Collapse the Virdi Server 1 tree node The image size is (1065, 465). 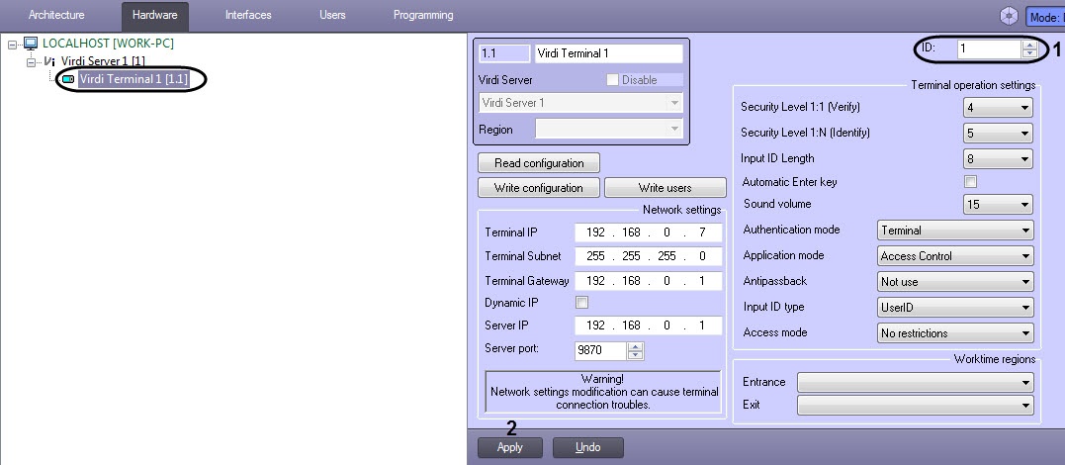tap(31, 61)
